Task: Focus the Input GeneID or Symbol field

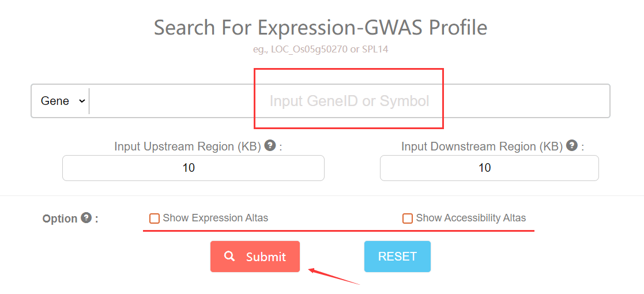Action: pos(349,101)
